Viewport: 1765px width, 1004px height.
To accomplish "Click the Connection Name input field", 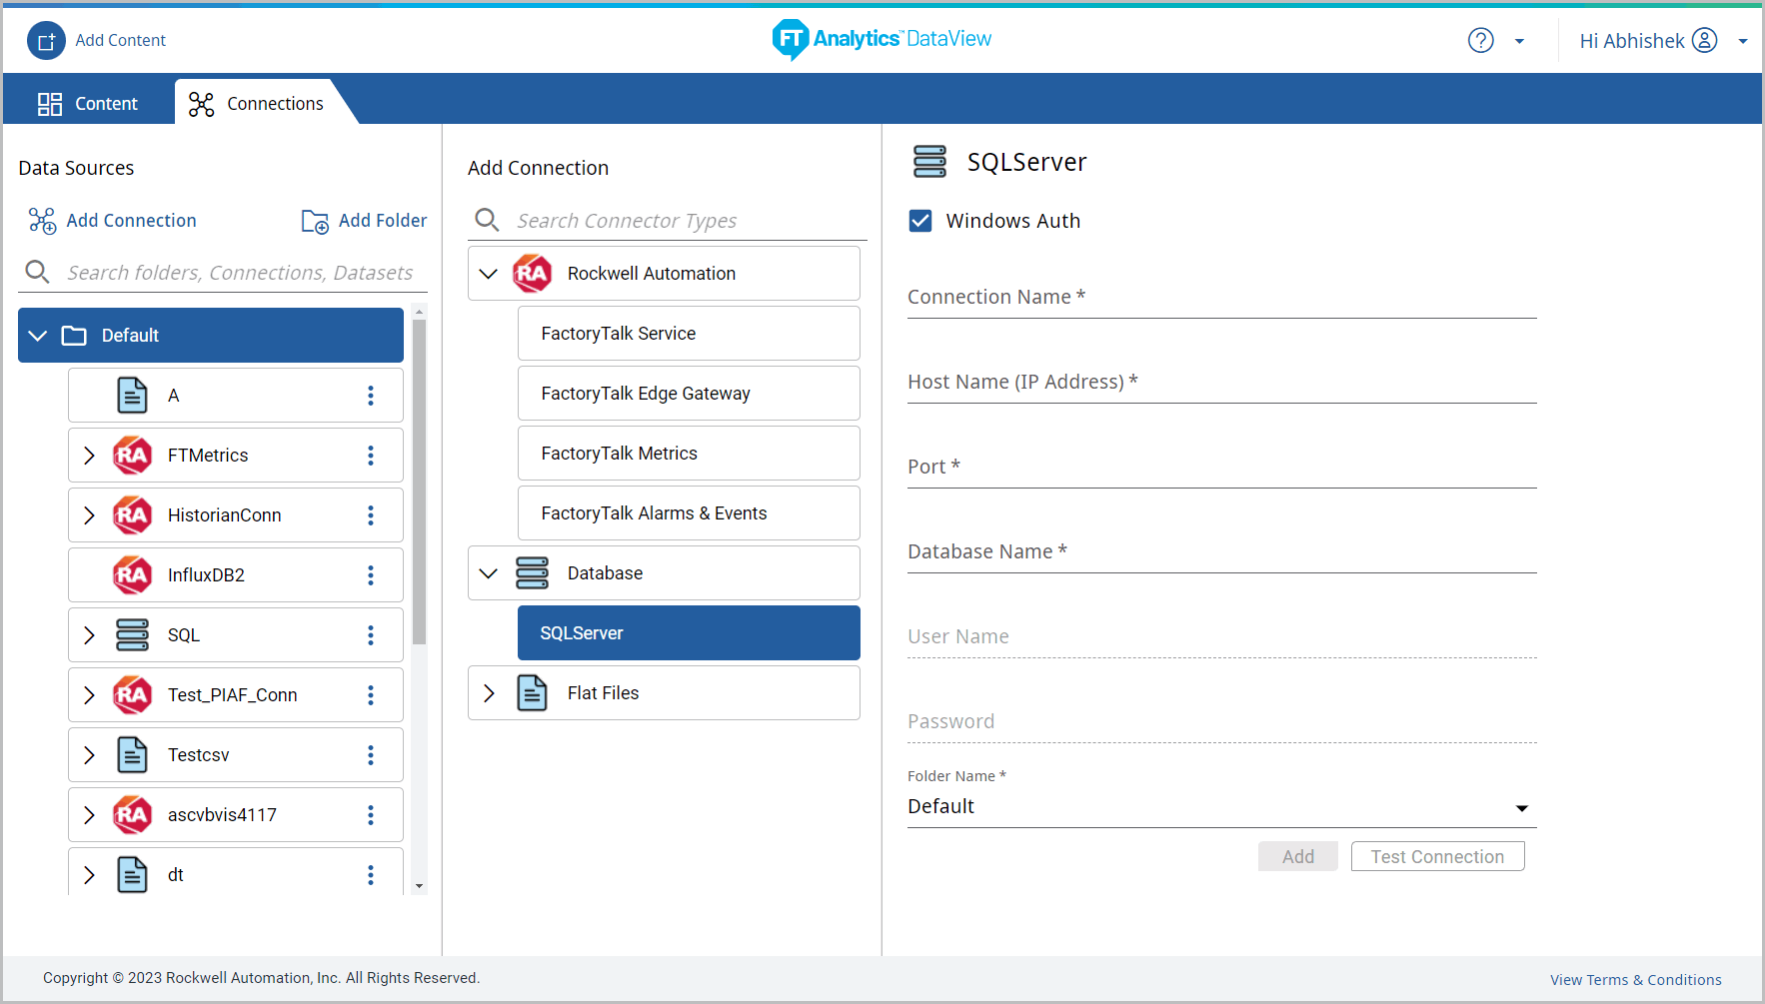I will click(1220, 298).
